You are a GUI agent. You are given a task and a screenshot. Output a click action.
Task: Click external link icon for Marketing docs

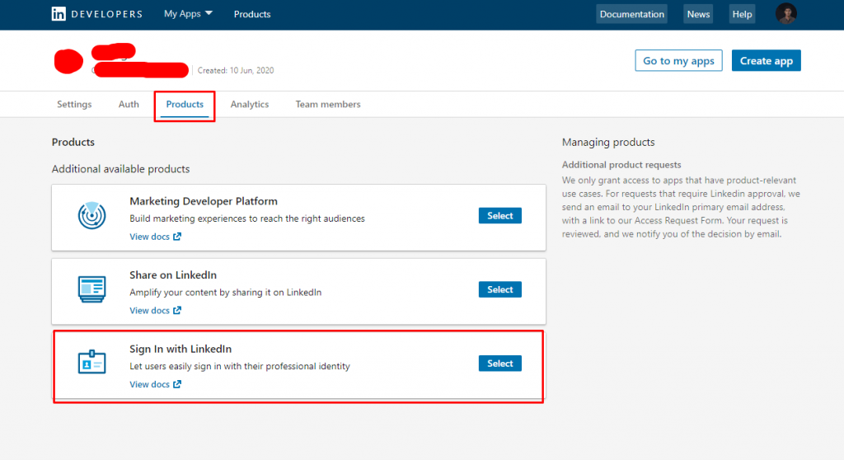[x=177, y=237]
